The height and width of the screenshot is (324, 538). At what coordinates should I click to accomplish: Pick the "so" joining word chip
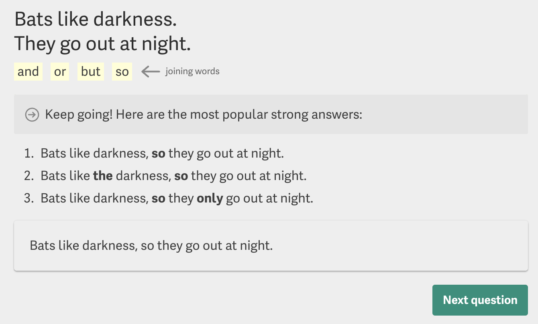pyautogui.click(x=122, y=72)
